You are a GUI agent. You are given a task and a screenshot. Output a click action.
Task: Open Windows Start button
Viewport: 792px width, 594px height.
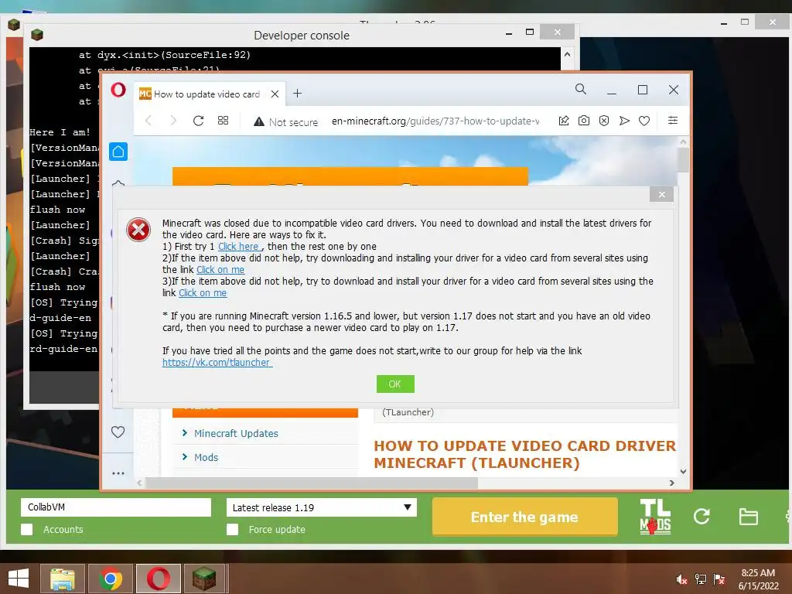tap(19, 579)
